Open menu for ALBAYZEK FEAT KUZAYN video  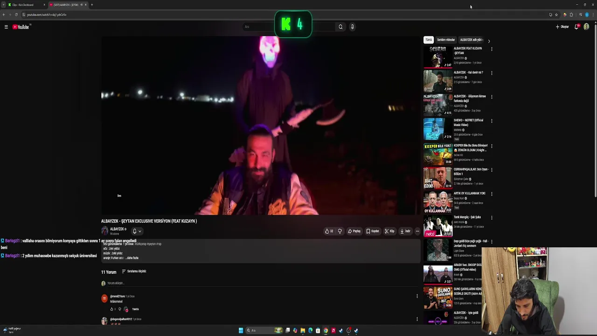click(492, 49)
